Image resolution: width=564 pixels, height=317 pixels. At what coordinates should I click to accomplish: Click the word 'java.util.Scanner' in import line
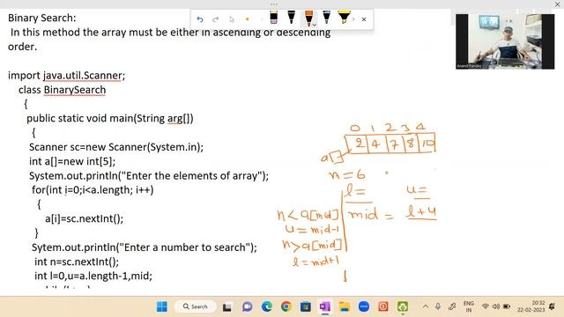83,76
